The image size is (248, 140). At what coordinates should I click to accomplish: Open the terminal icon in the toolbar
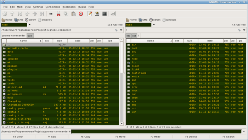point(105,14)
